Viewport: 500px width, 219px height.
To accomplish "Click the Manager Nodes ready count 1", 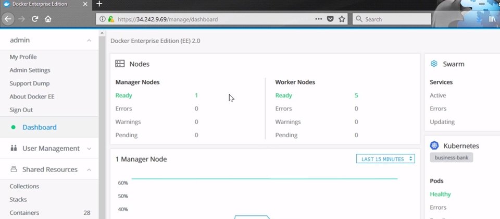I will [196, 95].
